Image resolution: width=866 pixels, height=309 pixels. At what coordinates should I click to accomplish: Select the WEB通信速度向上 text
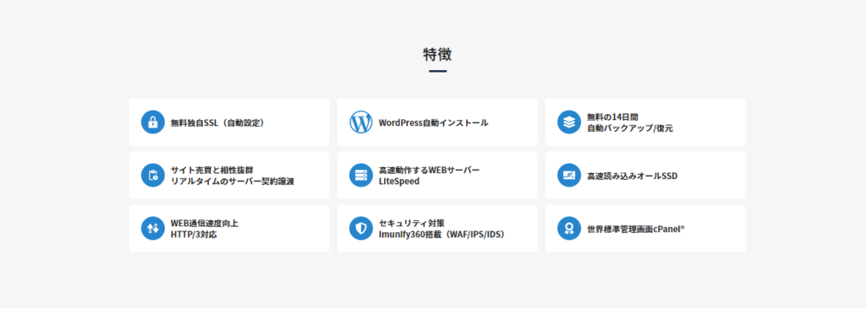205,223
